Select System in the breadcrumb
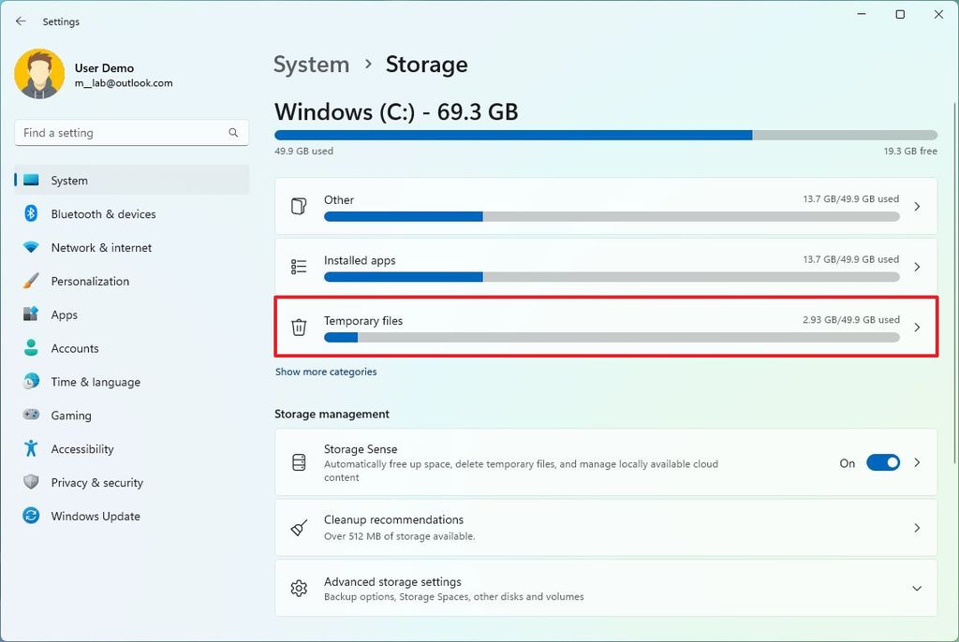Viewport: 959px width, 642px height. (x=311, y=64)
